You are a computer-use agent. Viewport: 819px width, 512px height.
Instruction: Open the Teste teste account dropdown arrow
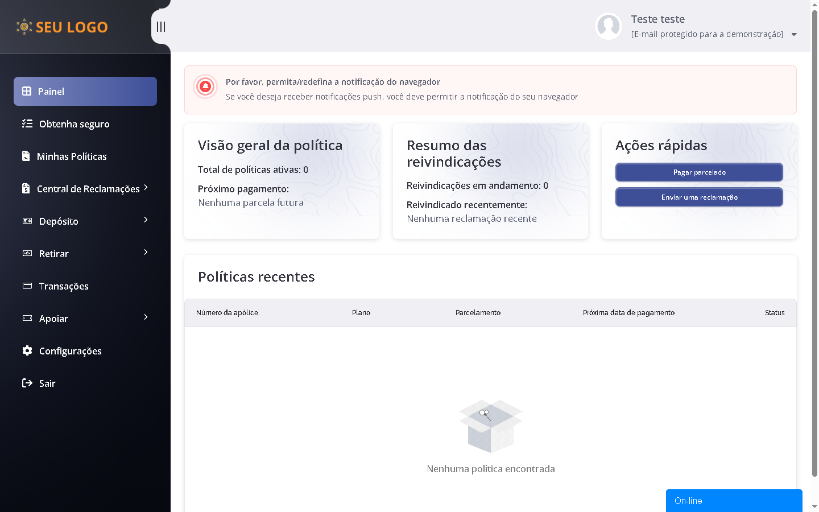click(x=794, y=35)
